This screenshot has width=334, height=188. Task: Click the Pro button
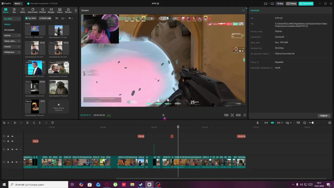coord(280,4)
